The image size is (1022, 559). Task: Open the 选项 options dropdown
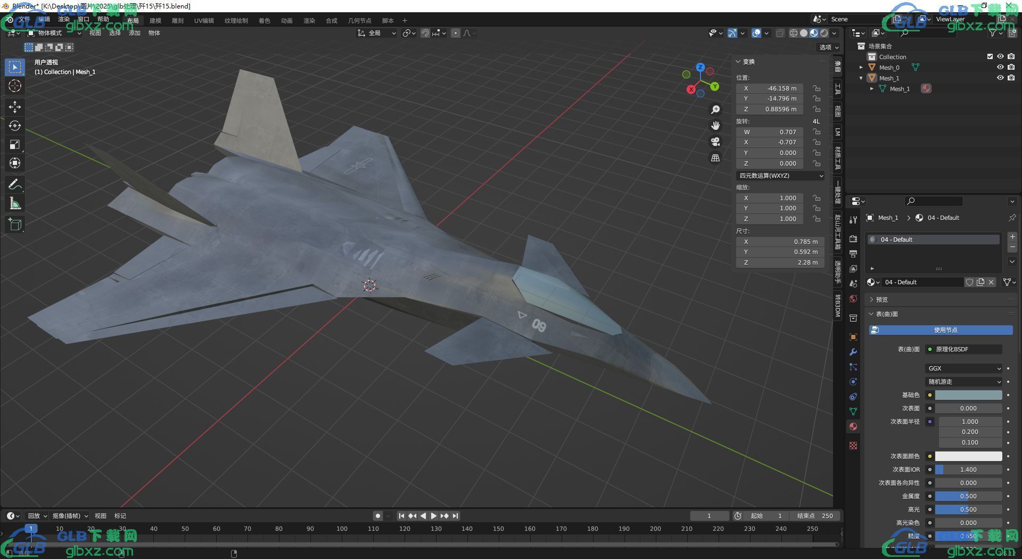[x=828, y=47]
